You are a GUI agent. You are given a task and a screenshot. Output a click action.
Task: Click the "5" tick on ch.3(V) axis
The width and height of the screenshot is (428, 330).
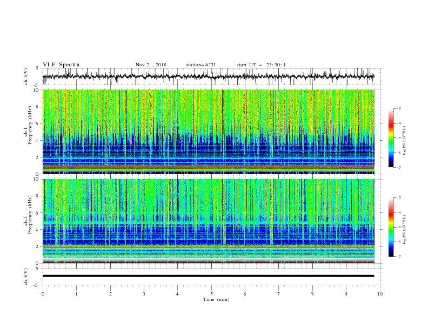tap(38, 269)
